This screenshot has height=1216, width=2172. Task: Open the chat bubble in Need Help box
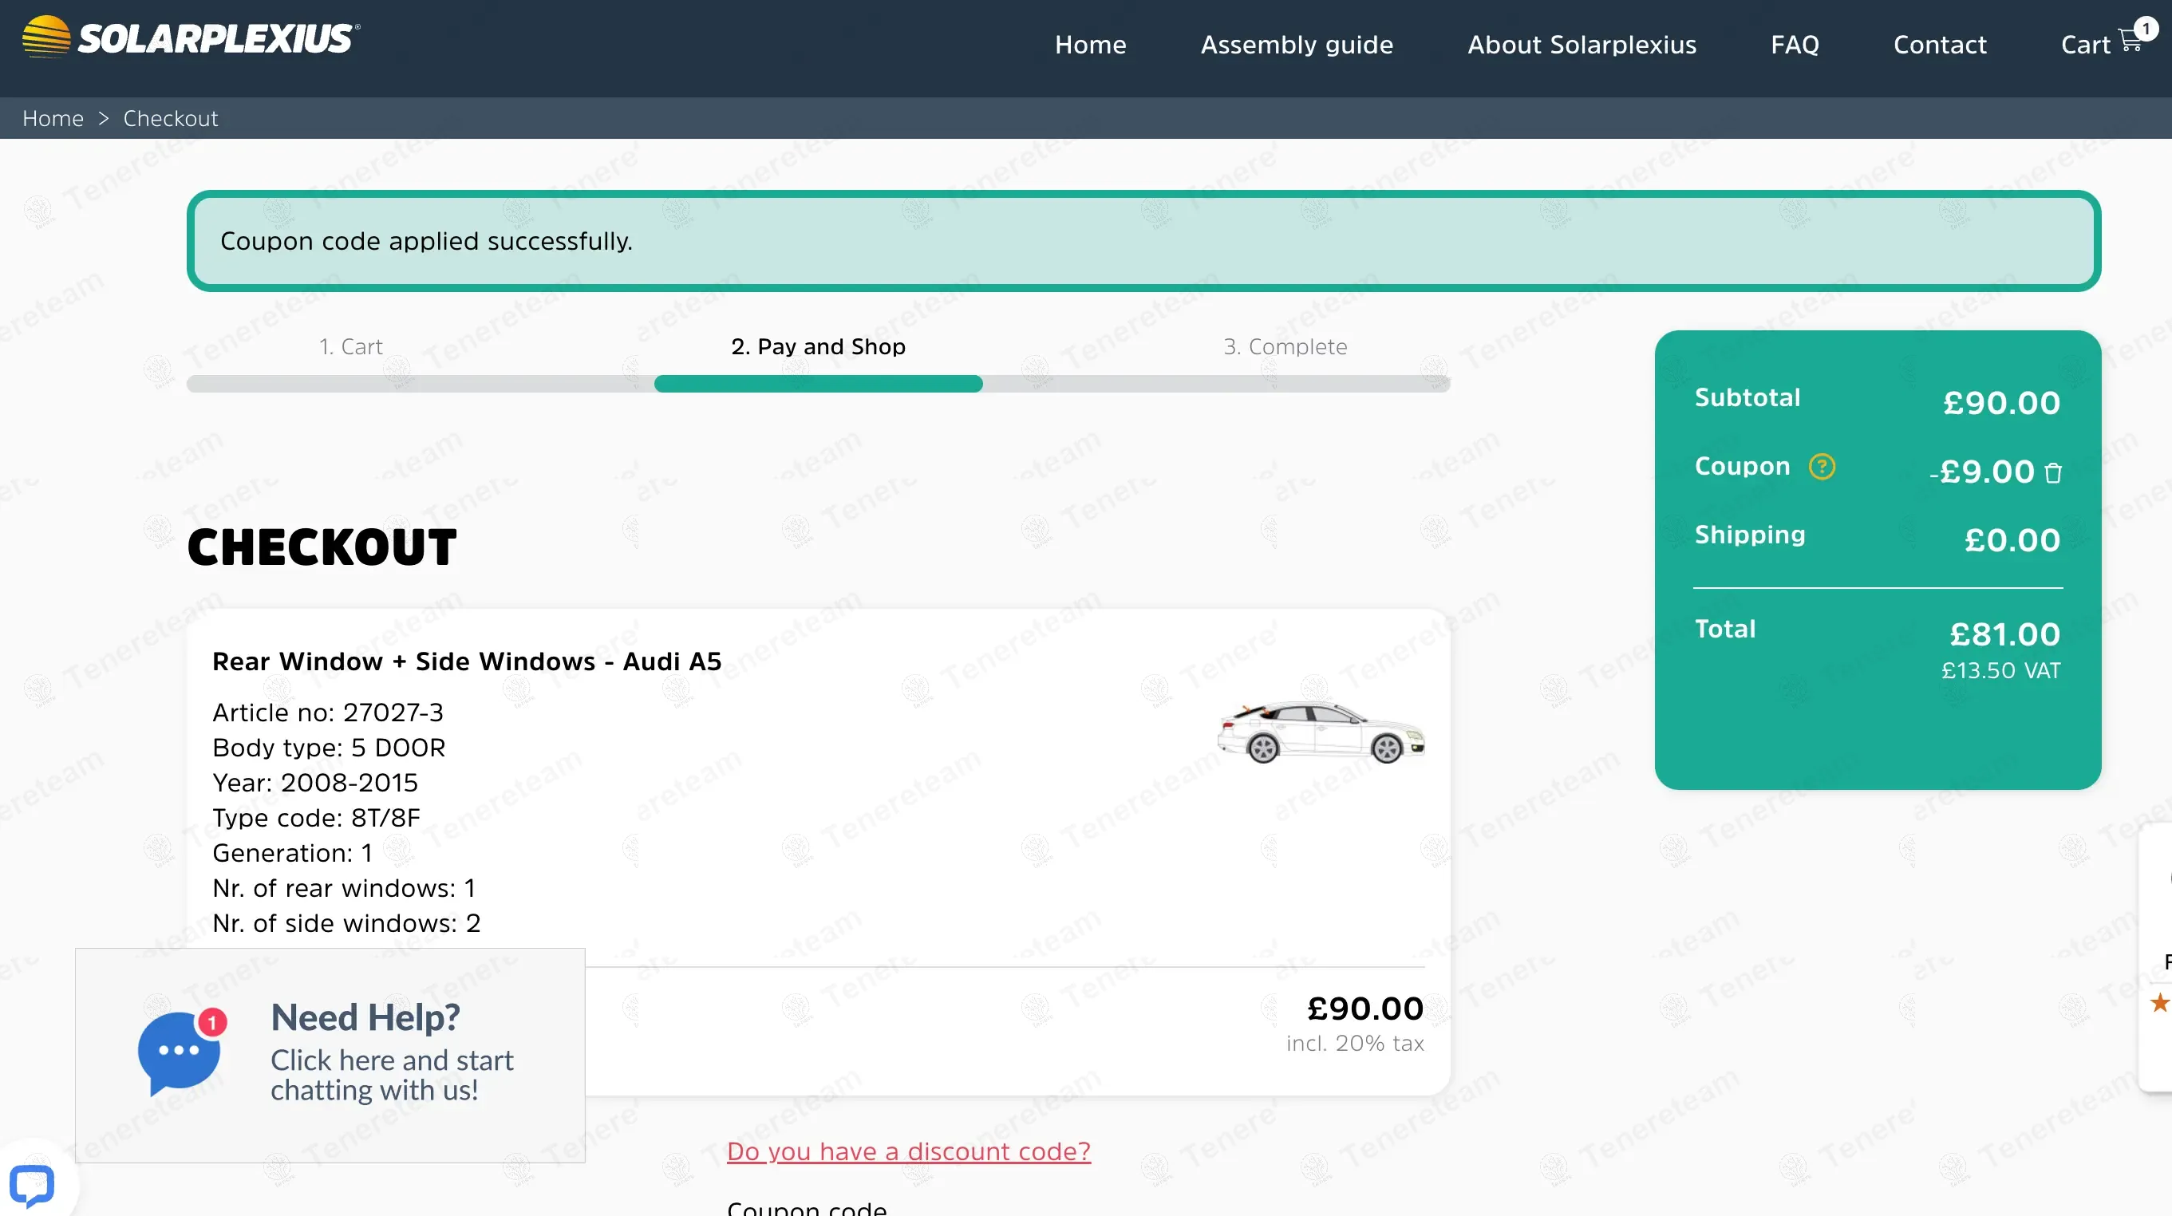pyautogui.click(x=180, y=1052)
